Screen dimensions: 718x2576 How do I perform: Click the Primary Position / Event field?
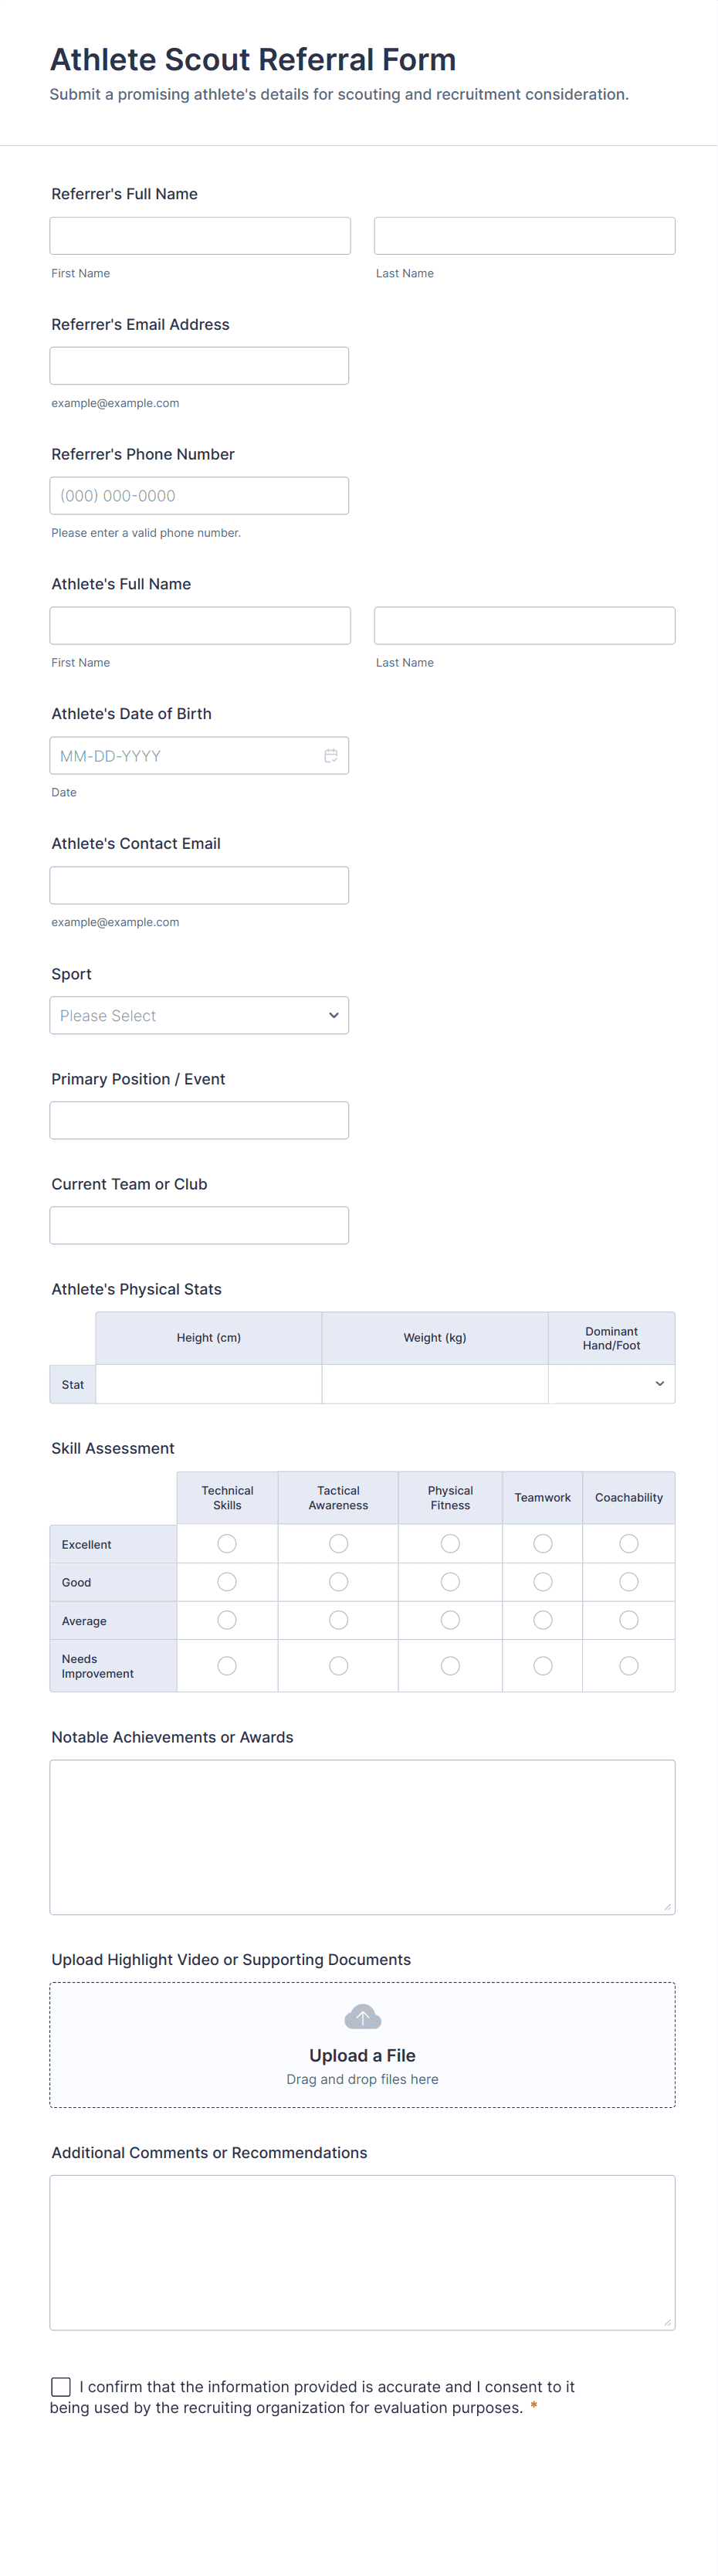199,1120
